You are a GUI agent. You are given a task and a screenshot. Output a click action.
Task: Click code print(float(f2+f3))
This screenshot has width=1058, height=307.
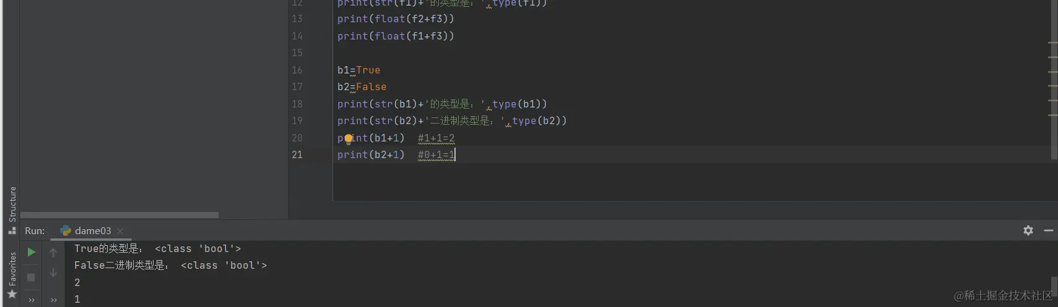point(396,19)
